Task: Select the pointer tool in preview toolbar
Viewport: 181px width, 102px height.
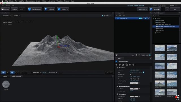Action: [x=8, y=73]
